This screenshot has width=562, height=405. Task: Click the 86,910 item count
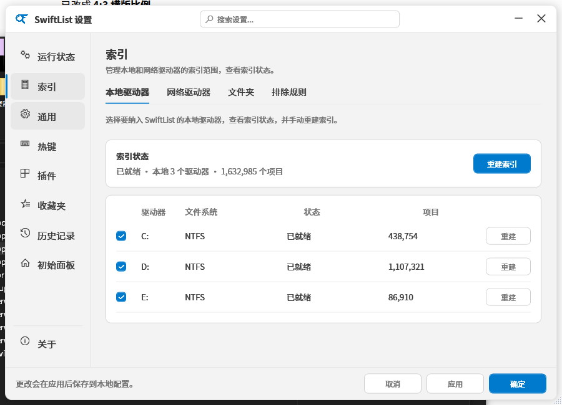pos(401,297)
